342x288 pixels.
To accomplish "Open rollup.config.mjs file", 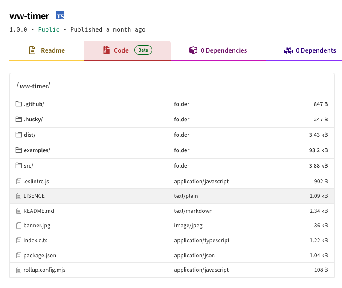I will click(x=44, y=270).
